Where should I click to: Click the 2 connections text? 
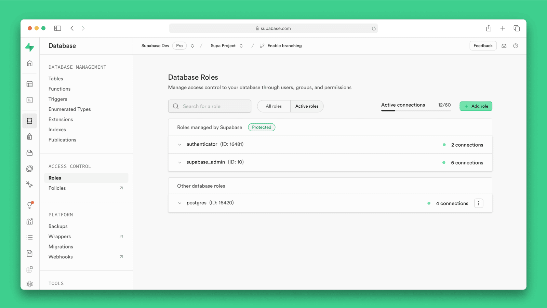467,145
